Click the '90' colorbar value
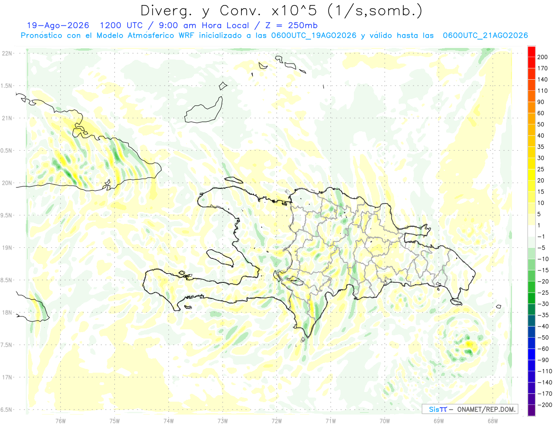The height and width of the screenshot is (427, 553). coord(541,102)
